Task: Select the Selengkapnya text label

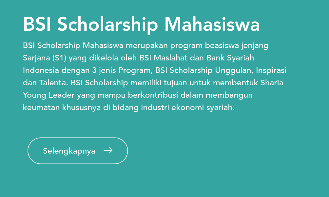Action: (x=69, y=151)
